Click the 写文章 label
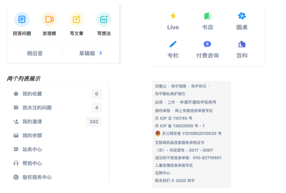This screenshot has height=193, width=286. 76,34
